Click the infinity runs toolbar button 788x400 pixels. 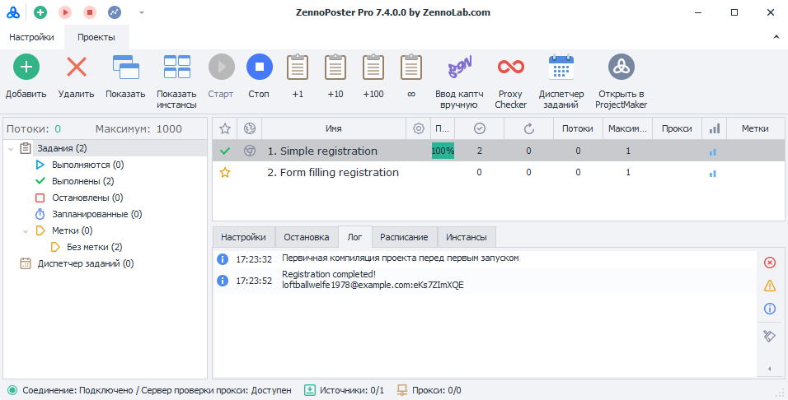410,67
